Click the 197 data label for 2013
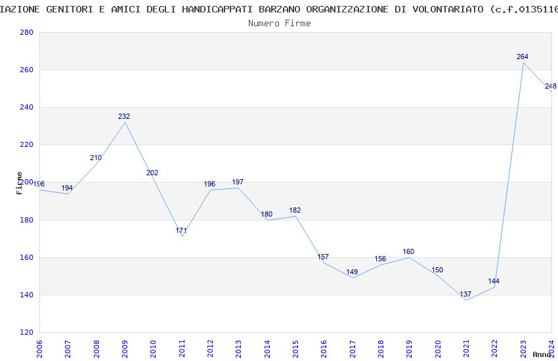This screenshot has height=361, width=558. tap(238, 182)
